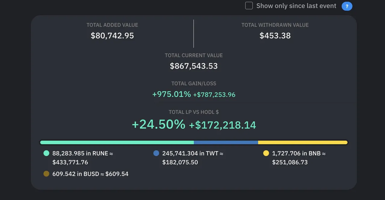Click the '88,283.985 in RUNE' text
Image resolution: width=385 pixels, height=200 pixels.
pyautogui.click(x=80, y=153)
